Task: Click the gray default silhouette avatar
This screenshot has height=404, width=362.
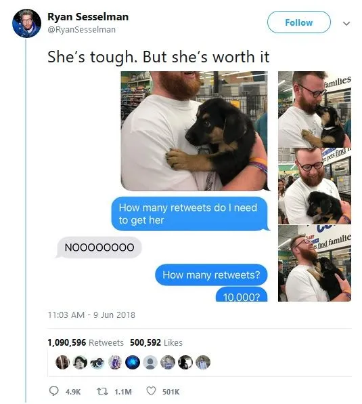Action: pyautogui.click(x=150, y=362)
